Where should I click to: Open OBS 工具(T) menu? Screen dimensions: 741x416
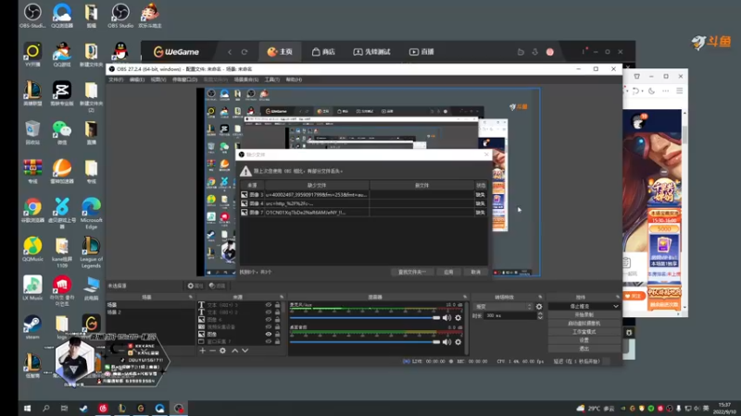point(272,80)
